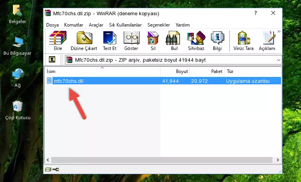The image size is (301, 182).
Task: Open the Komutlar menu
Action: pyautogui.click(x=74, y=25)
